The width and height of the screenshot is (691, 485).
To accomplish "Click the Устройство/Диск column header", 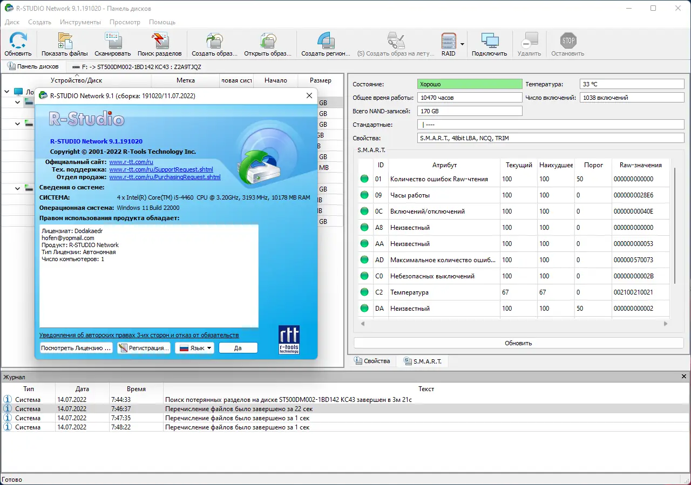I will 76,80.
